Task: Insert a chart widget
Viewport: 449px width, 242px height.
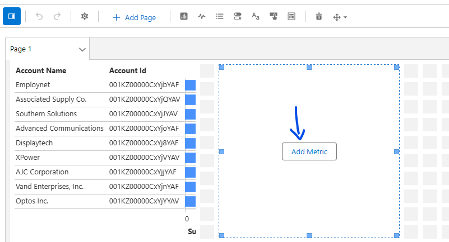Action: (x=184, y=17)
